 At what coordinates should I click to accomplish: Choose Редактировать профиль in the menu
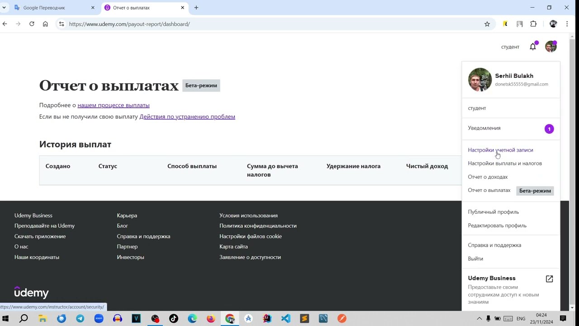pos(497,225)
